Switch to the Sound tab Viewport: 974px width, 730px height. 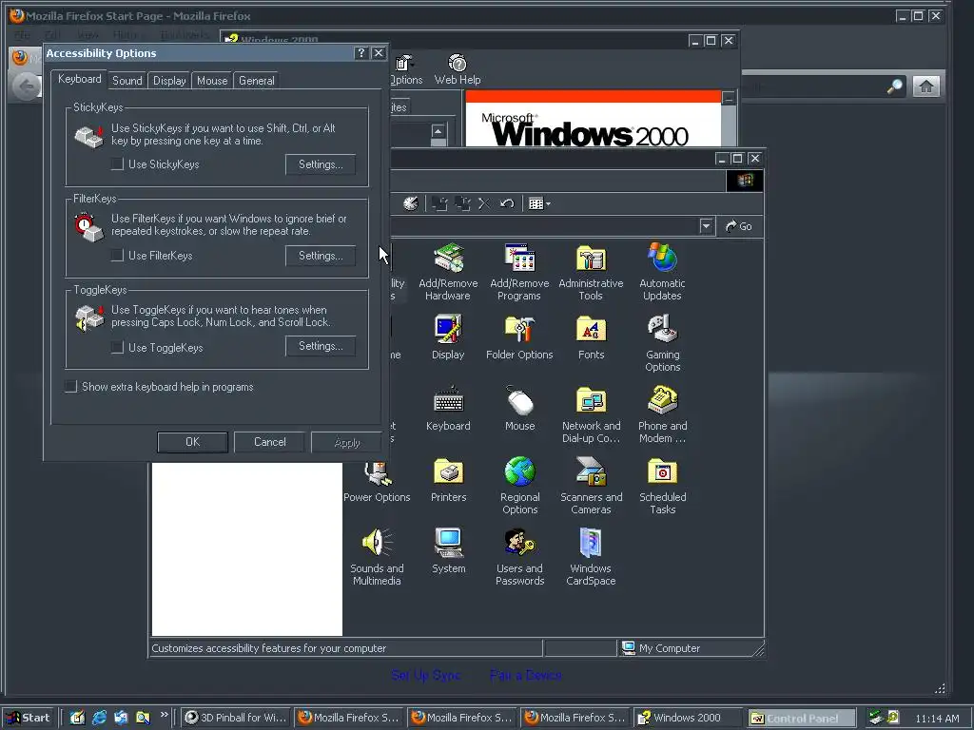point(127,81)
